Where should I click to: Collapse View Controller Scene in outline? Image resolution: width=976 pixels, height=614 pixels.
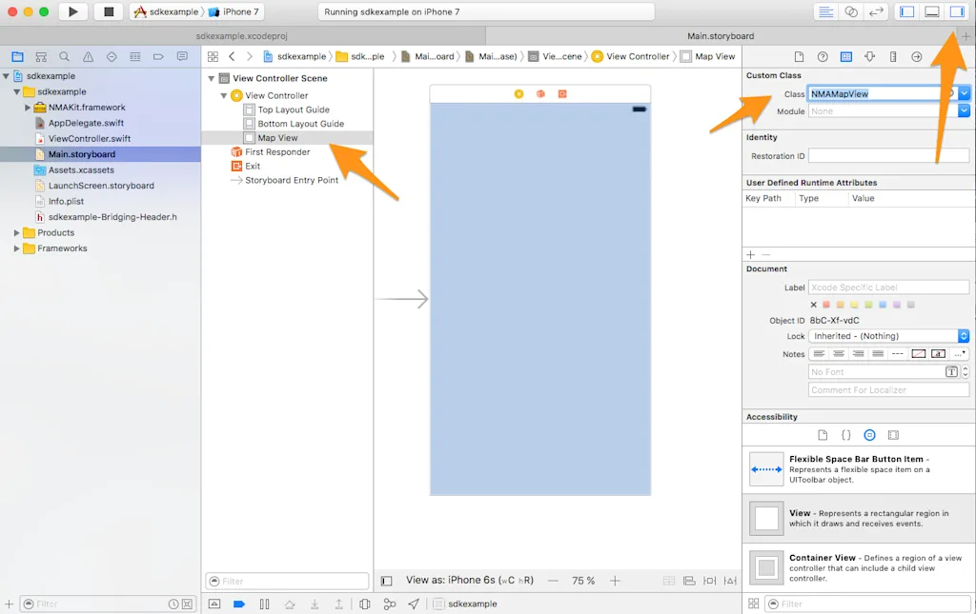(x=211, y=78)
